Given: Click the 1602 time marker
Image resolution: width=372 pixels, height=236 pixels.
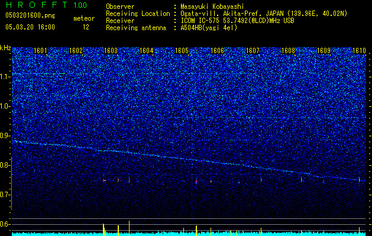Looking at the screenshot, I should click(x=76, y=51).
